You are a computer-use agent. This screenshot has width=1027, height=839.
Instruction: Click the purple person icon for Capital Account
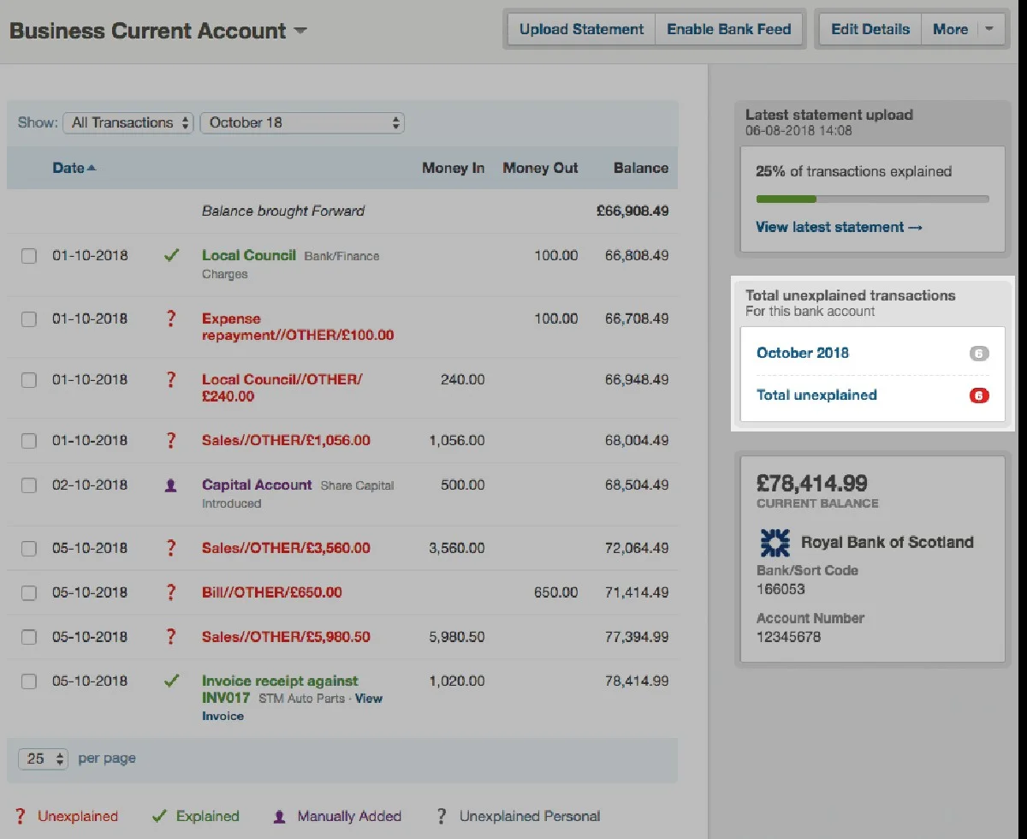pos(171,485)
